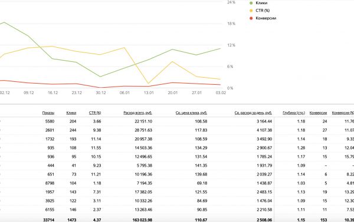Viewport: 354px width, 222px height.
Task: Select the total spend 163 023.98
Action: (x=142, y=220)
